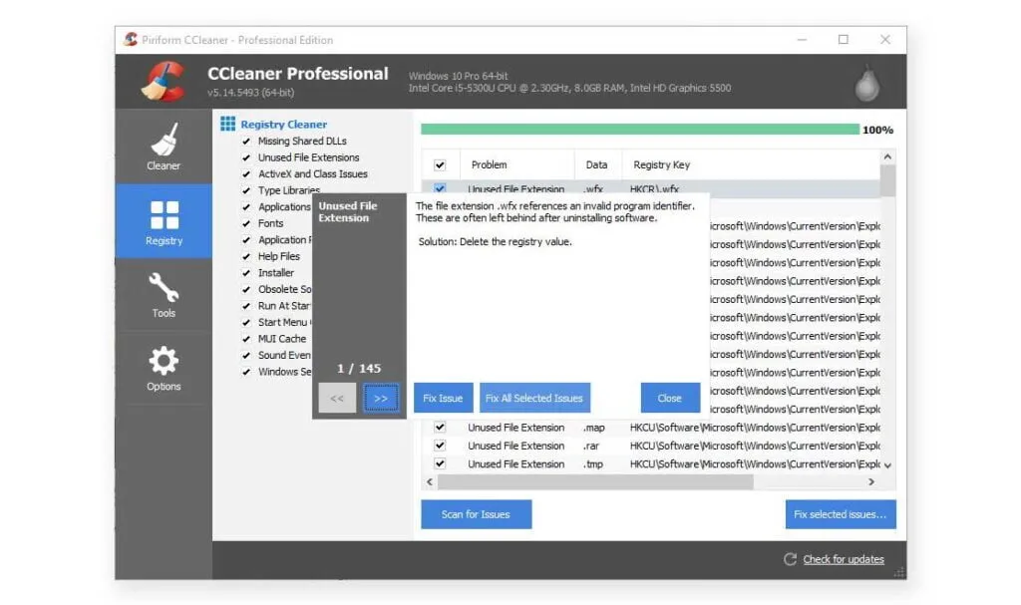
Task: Toggle the Help Files checkbox
Action: point(246,256)
